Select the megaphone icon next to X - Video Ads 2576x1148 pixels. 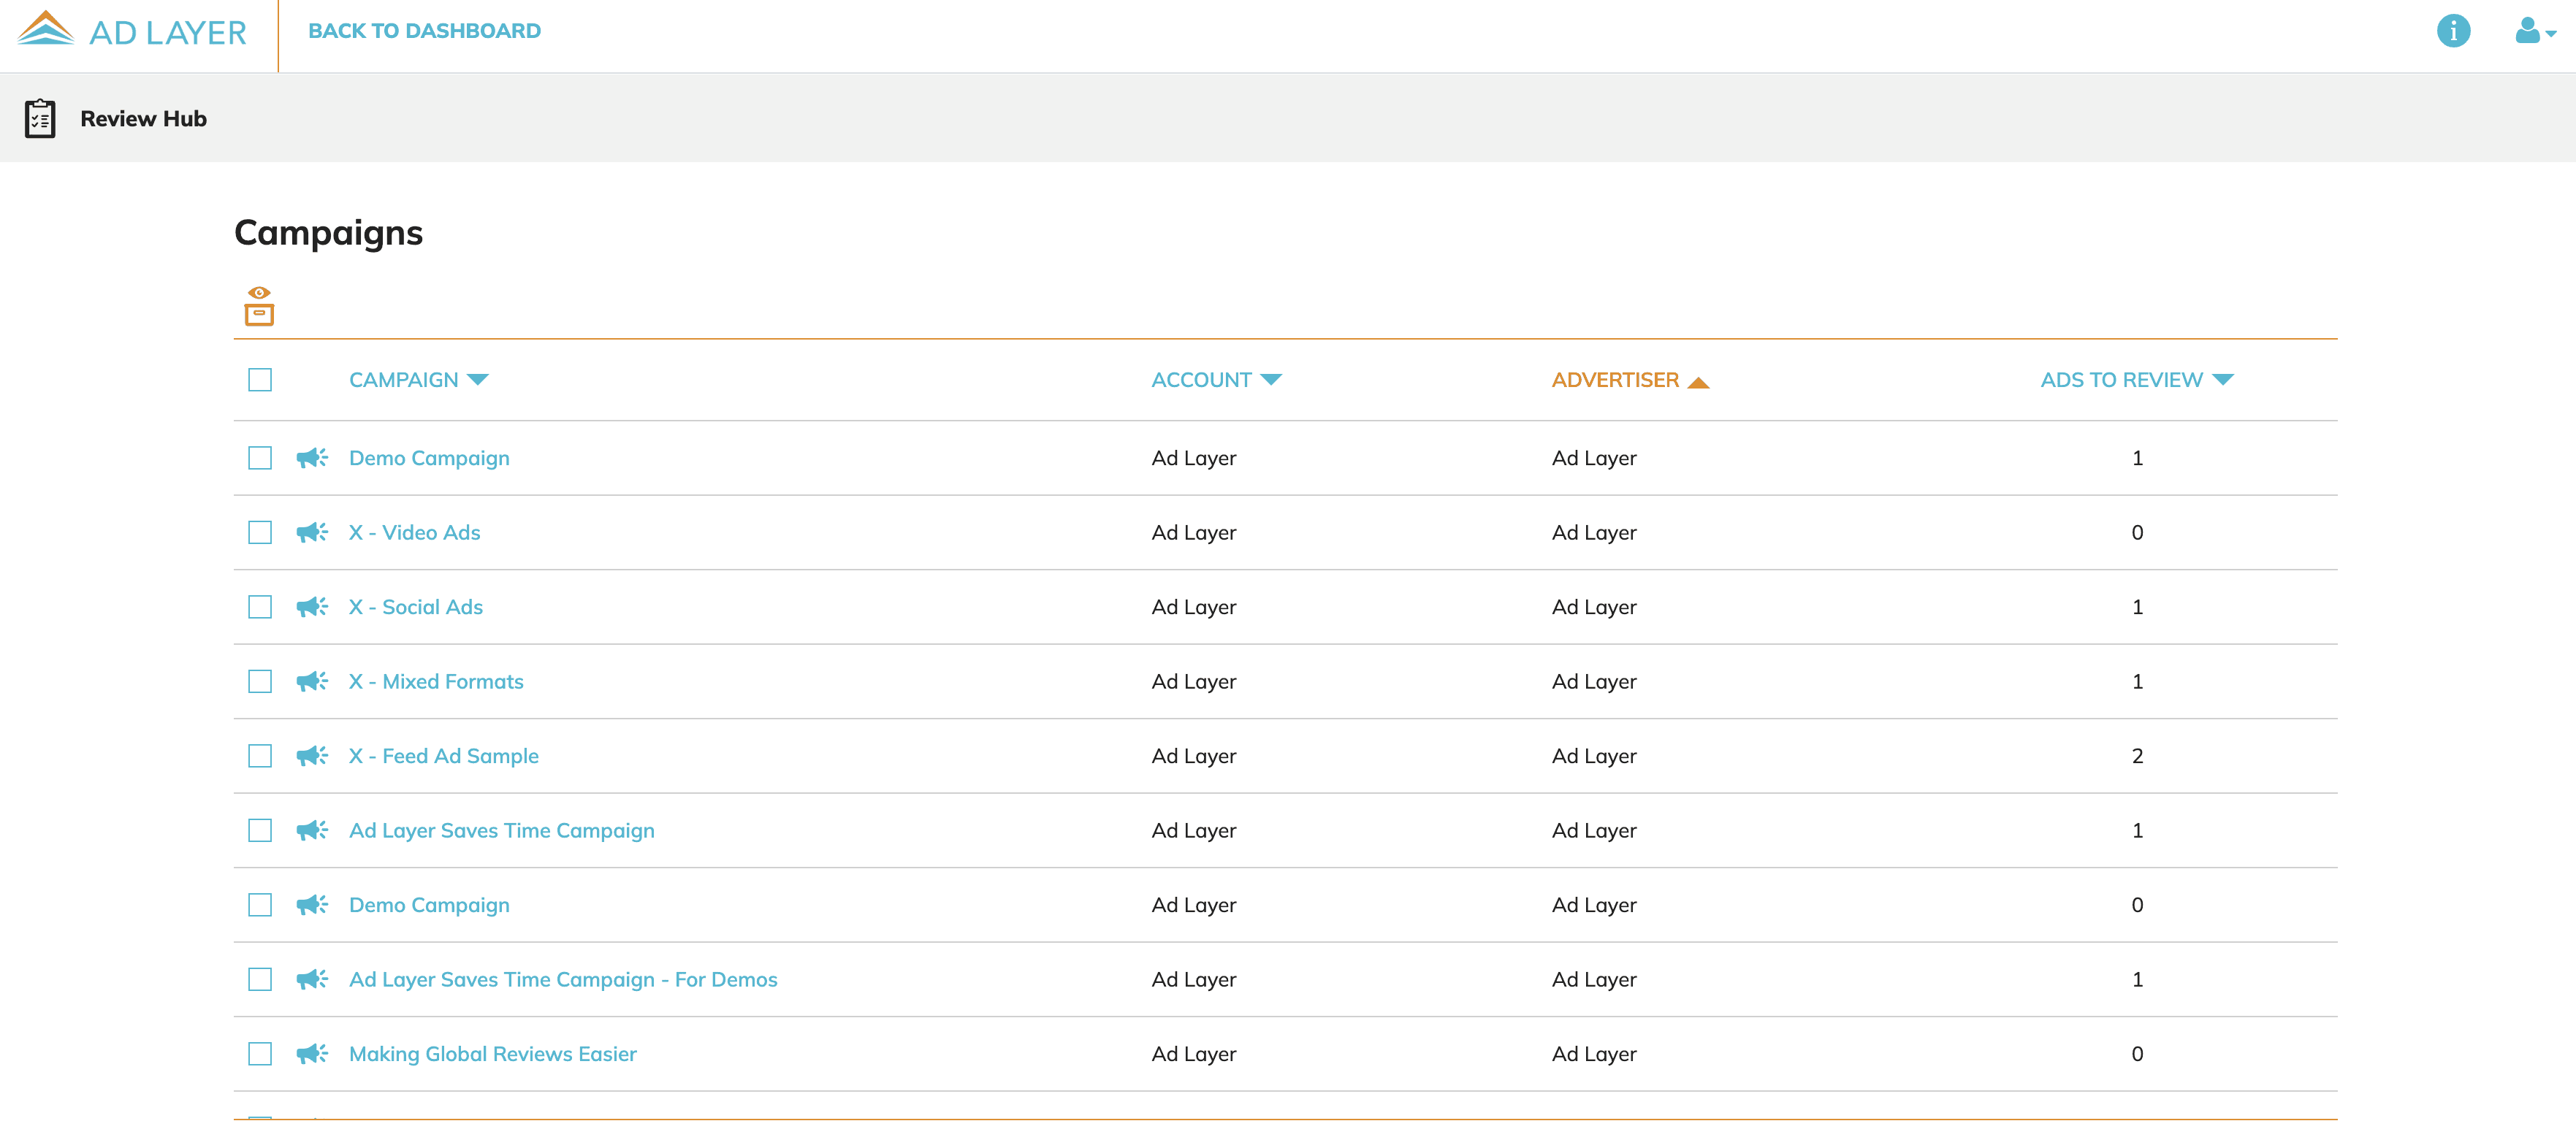[313, 532]
